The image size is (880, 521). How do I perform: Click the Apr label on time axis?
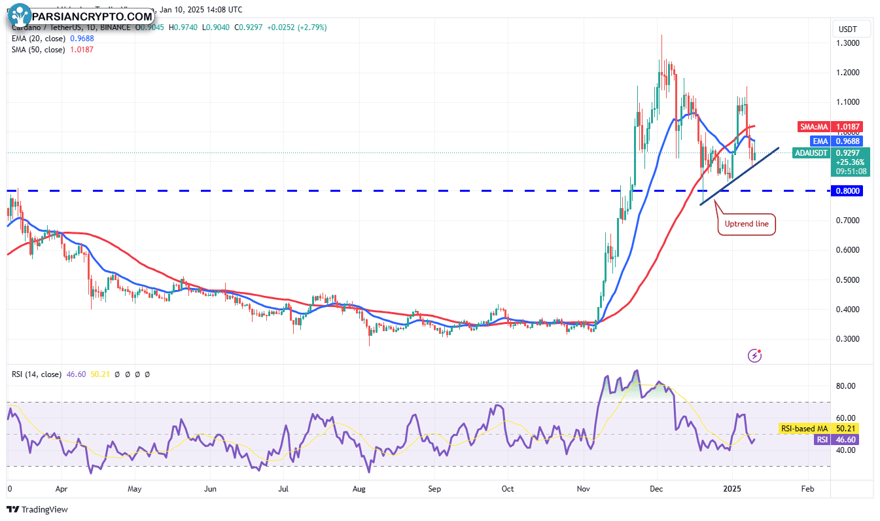tap(62, 489)
